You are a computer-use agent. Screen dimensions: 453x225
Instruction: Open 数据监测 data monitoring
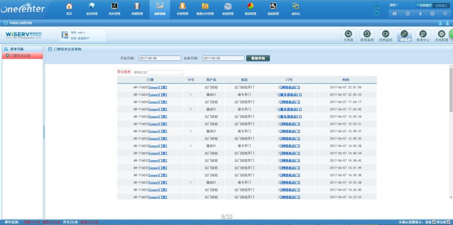click(367, 35)
